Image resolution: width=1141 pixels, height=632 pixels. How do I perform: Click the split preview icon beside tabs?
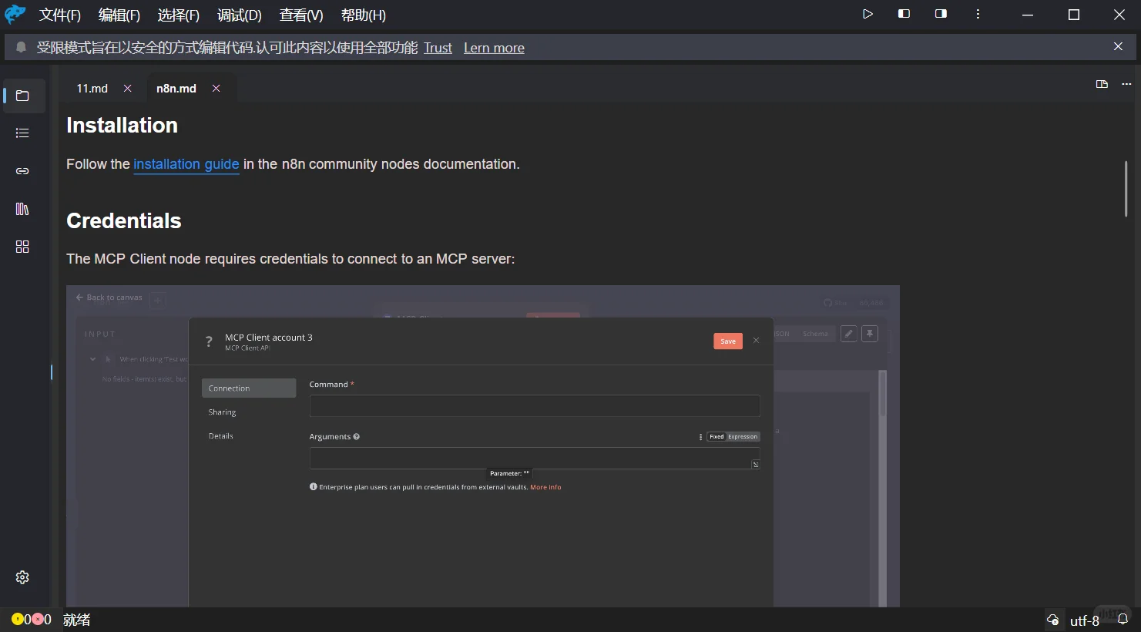click(x=1102, y=84)
